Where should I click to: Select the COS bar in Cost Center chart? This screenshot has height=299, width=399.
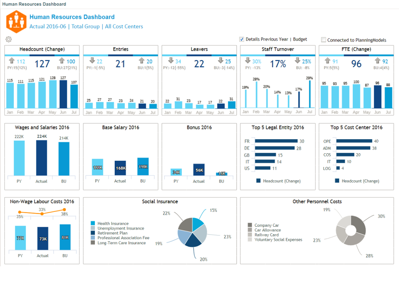click(345, 154)
